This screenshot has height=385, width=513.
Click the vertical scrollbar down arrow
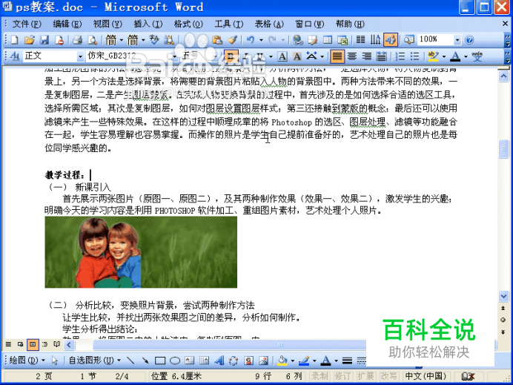click(x=503, y=296)
